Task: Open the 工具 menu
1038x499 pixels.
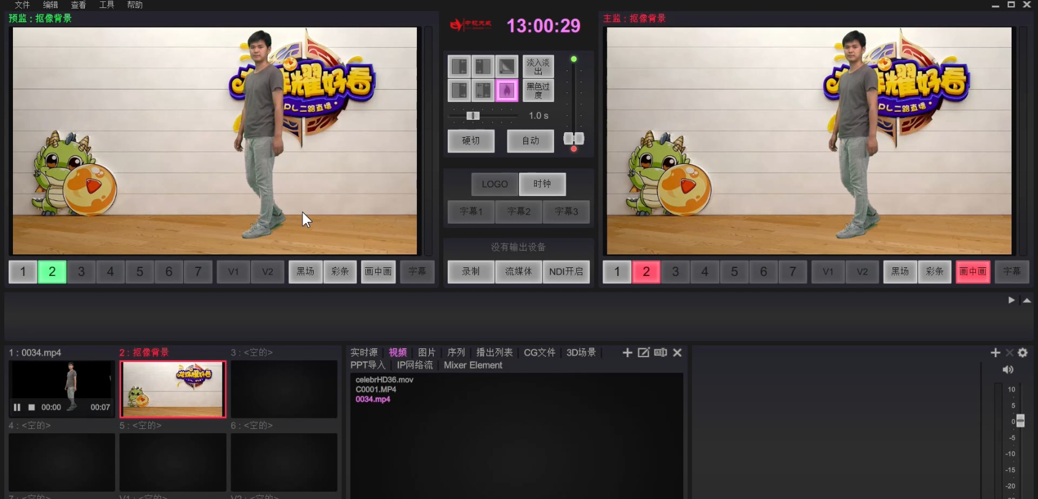Action: (x=106, y=5)
